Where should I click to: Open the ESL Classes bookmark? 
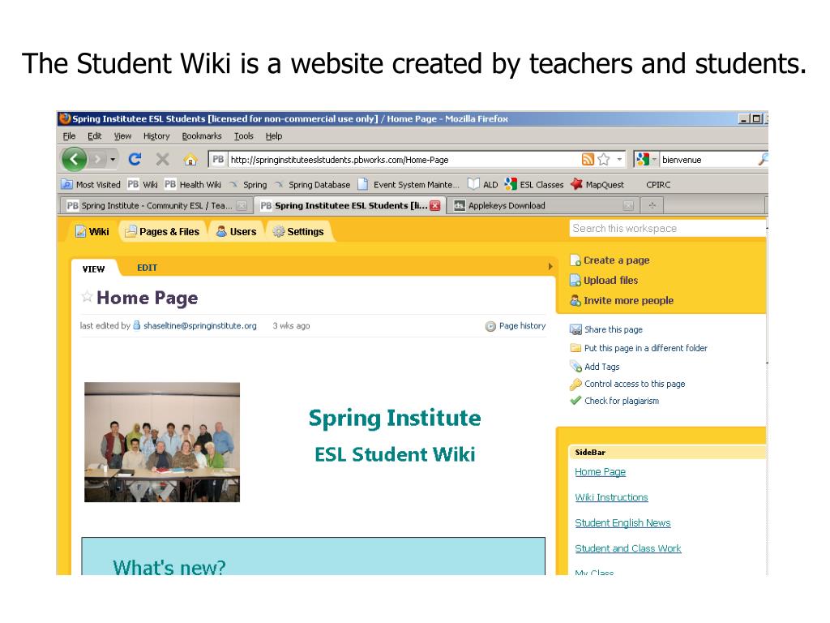534,184
